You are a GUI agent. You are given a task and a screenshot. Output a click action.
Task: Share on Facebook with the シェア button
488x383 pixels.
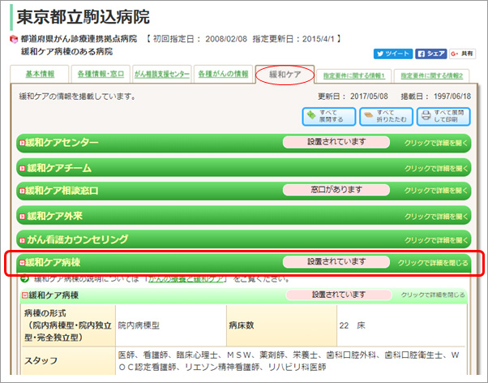431,54
